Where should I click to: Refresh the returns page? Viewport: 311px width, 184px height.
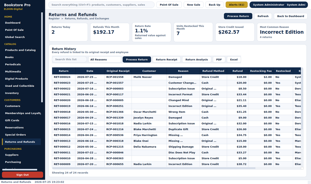coord(263,16)
